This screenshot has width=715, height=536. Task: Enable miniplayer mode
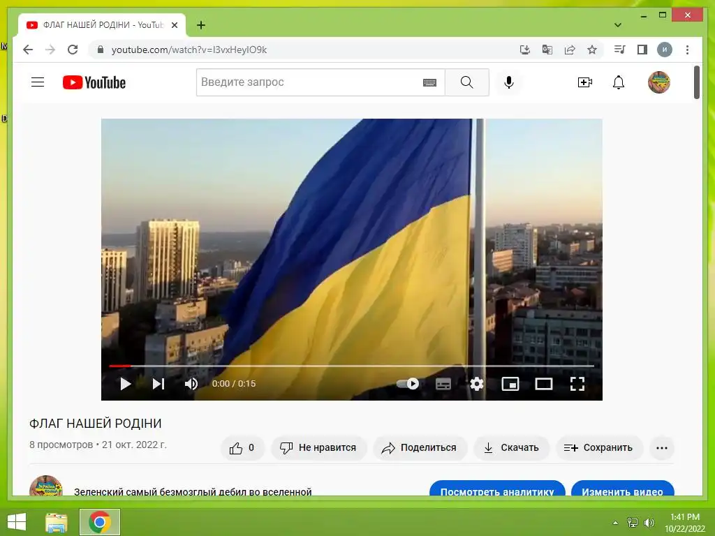[x=510, y=384]
